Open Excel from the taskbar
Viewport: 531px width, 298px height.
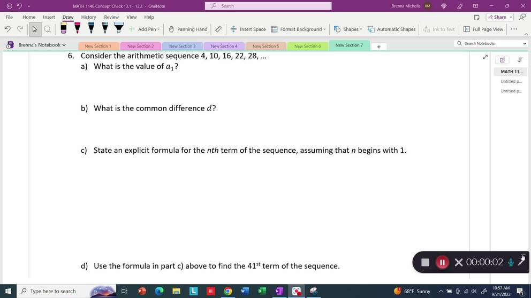point(262,291)
